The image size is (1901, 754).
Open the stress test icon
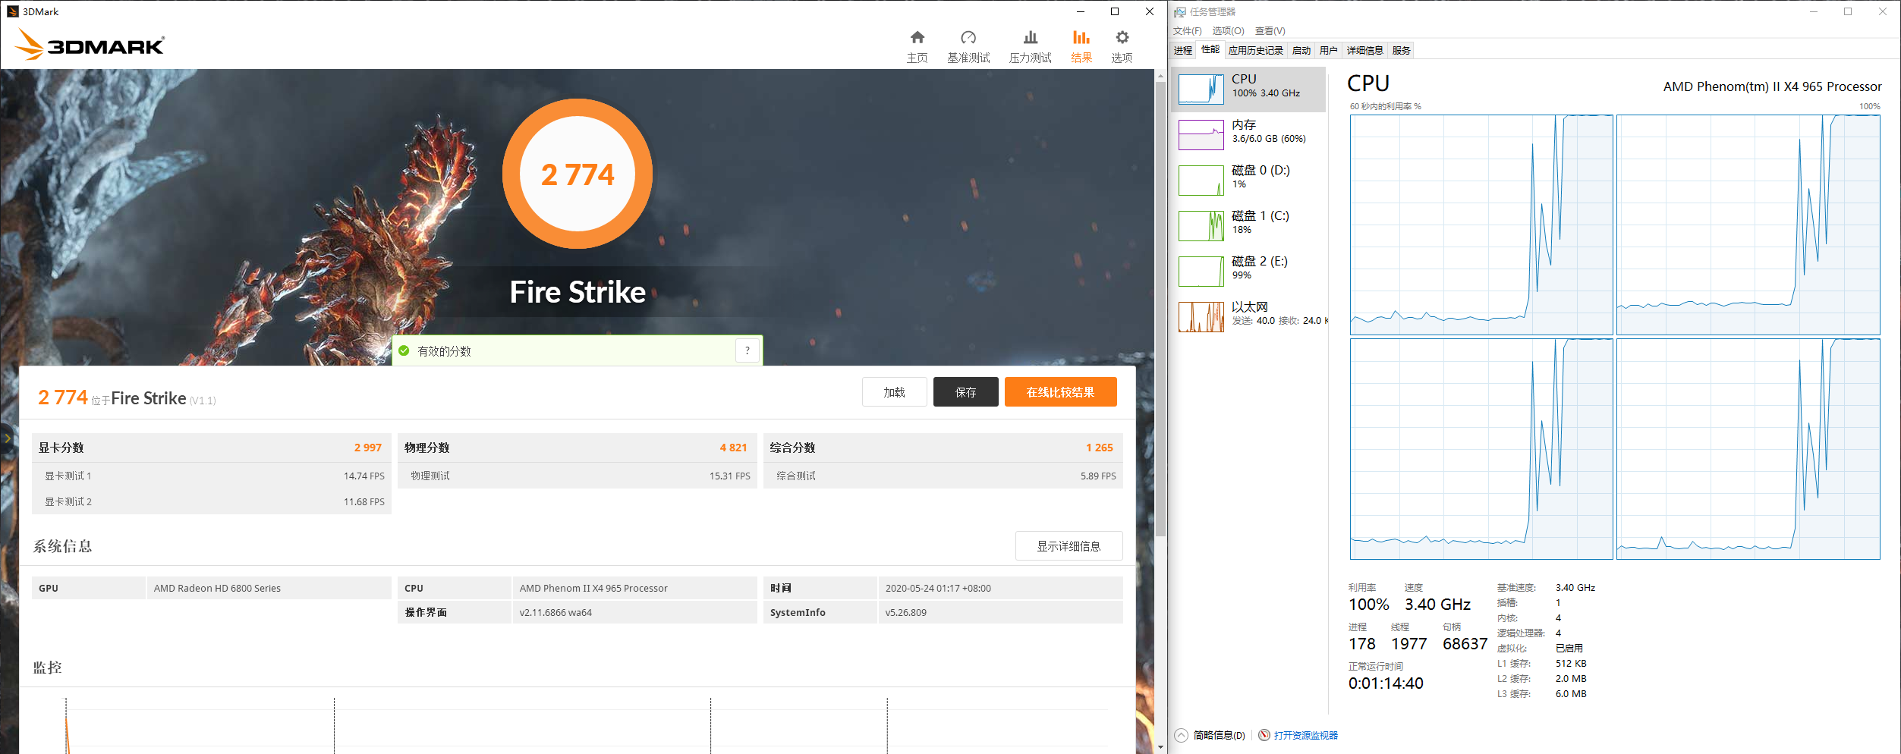tap(1030, 37)
